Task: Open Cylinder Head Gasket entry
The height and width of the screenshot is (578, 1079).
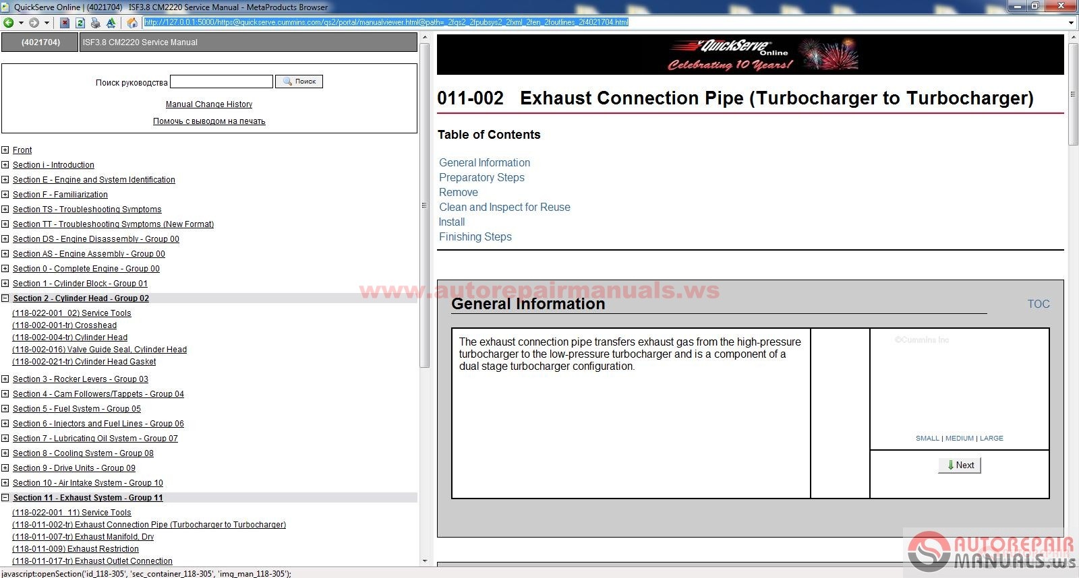Action: pyautogui.click(x=84, y=362)
